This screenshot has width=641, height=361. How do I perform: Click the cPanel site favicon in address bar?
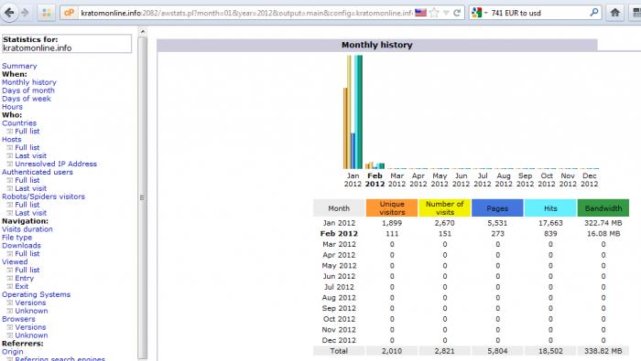[x=69, y=13]
